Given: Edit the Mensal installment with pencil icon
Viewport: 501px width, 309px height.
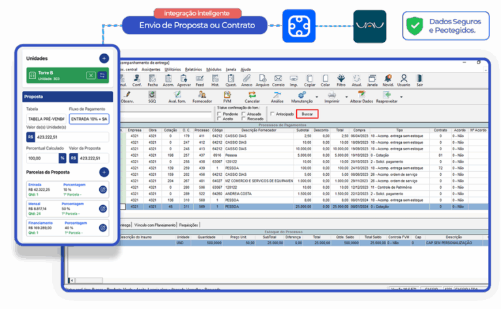Looking at the screenshot, I should pyautogui.click(x=103, y=208).
